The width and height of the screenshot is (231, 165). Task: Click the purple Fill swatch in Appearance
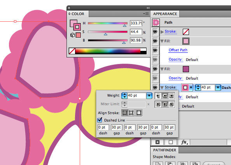click(186, 69)
